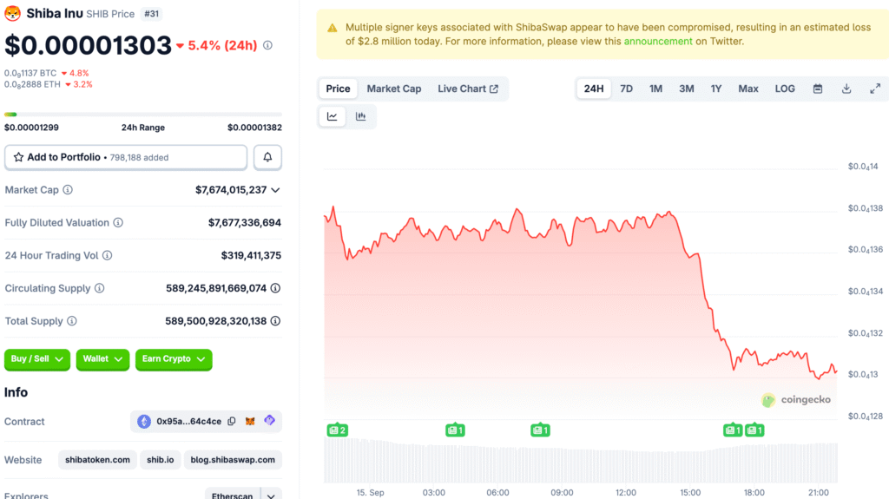Switch to line chart view icon
The height and width of the screenshot is (499, 889).
(x=333, y=117)
